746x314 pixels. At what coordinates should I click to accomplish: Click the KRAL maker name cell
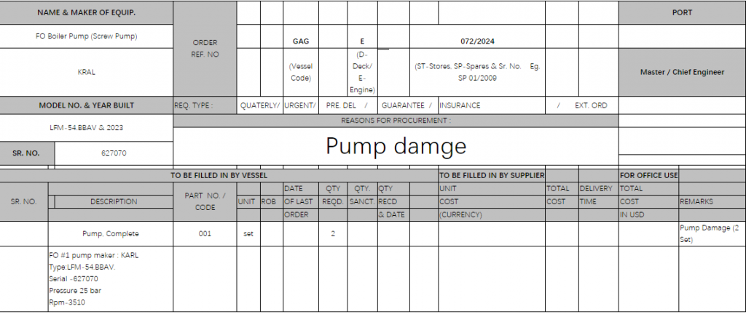tap(86, 72)
